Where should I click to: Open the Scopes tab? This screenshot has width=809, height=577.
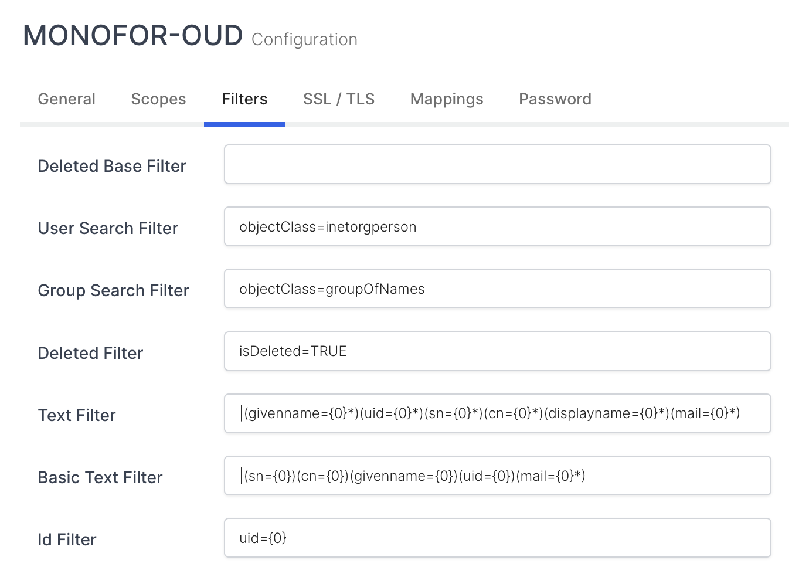point(158,99)
